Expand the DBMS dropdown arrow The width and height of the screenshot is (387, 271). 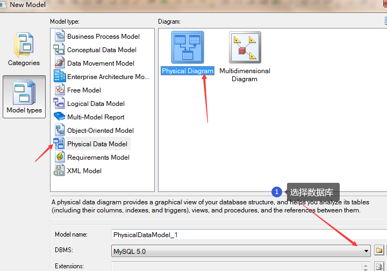(367, 251)
